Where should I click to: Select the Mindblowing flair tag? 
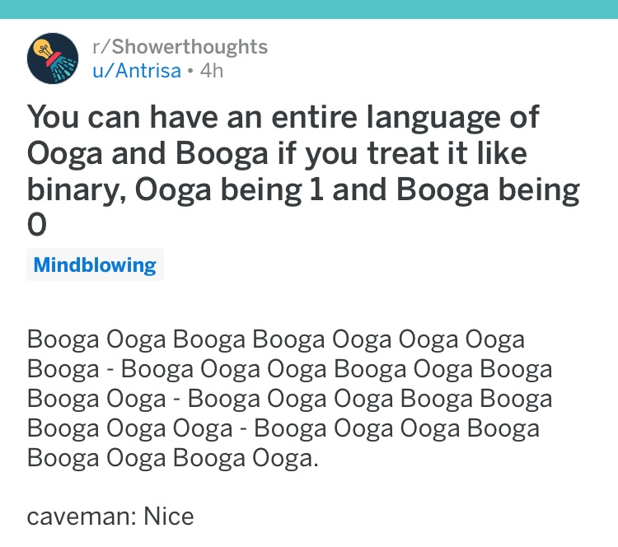point(95,264)
